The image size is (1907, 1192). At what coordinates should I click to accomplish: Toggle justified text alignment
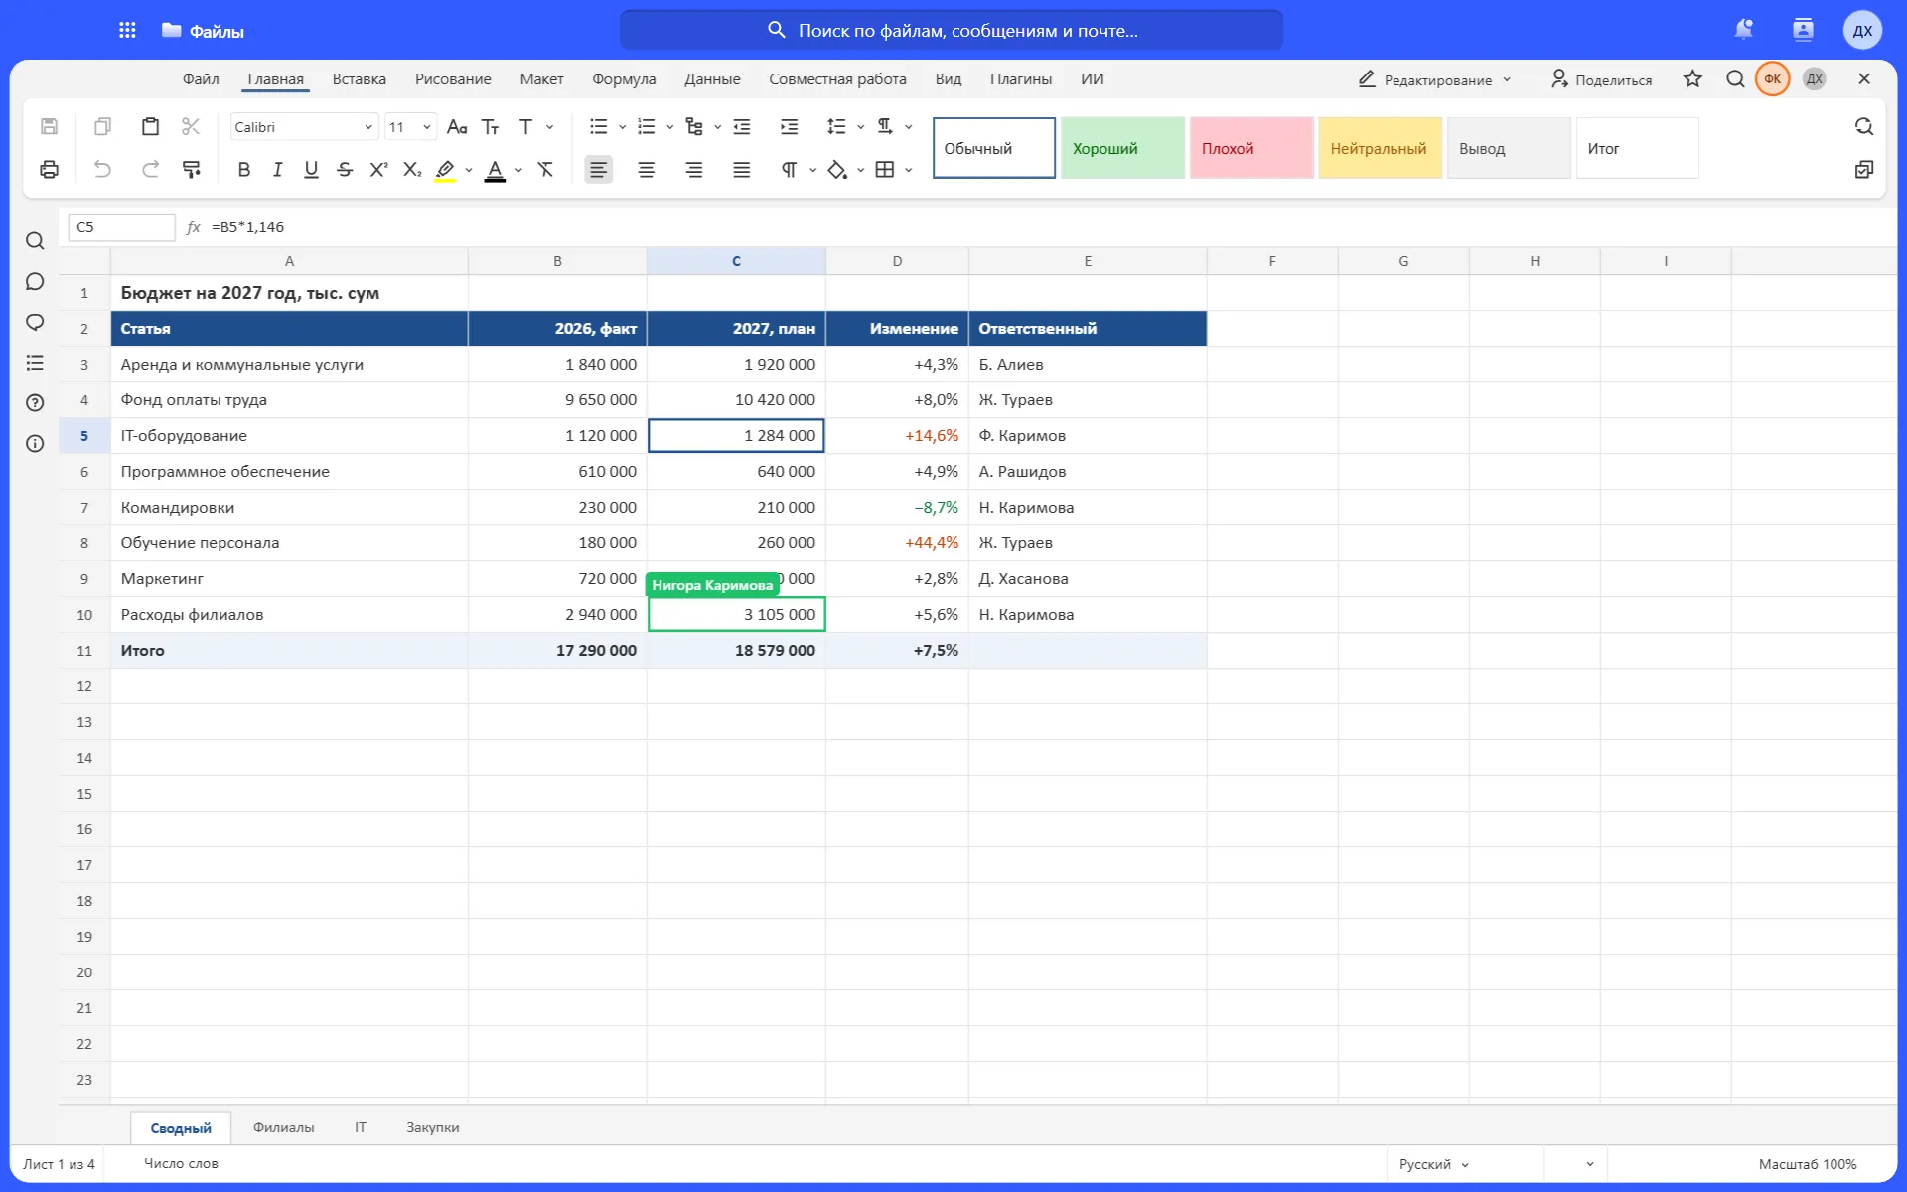click(x=741, y=169)
